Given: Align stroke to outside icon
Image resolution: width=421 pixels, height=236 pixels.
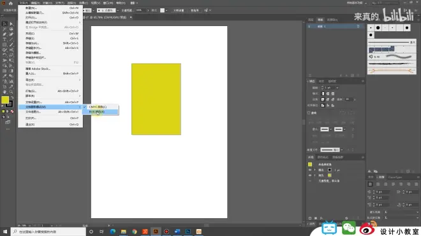Looking at the screenshot, I should pos(333,106).
